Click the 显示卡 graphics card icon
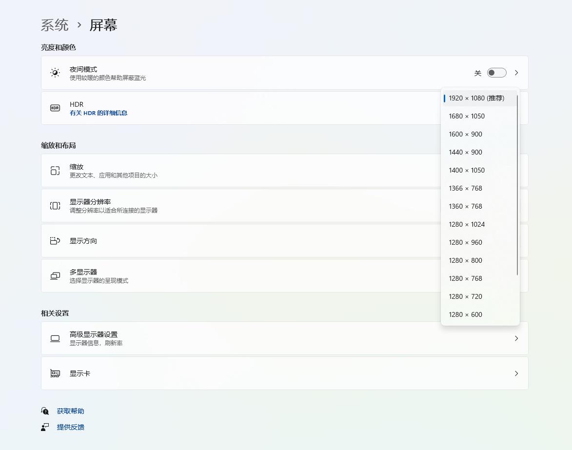This screenshot has width=572, height=450. pyautogui.click(x=55, y=373)
